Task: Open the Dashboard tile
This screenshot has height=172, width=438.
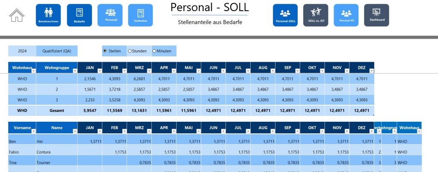Action: [376, 15]
